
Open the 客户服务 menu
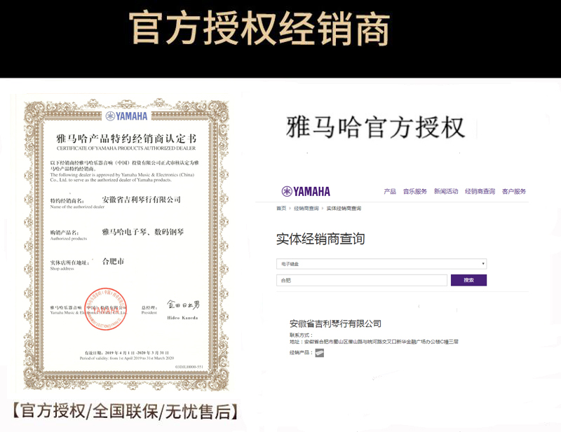point(514,192)
